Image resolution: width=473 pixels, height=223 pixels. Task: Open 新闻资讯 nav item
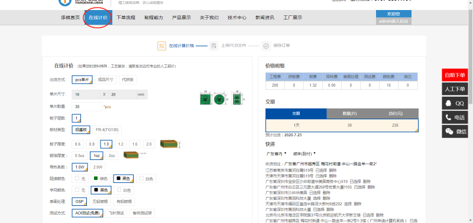(x=264, y=18)
